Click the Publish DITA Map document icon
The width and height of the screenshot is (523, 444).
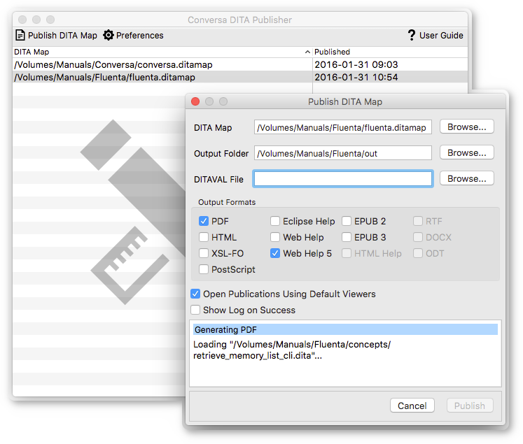click(20, 35)
